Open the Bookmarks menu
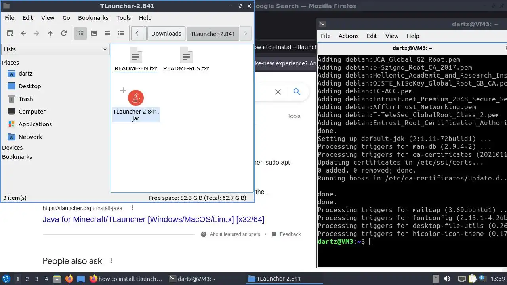Image resolution: width=507 pixels, height=285 pixels. click(93, 18)
